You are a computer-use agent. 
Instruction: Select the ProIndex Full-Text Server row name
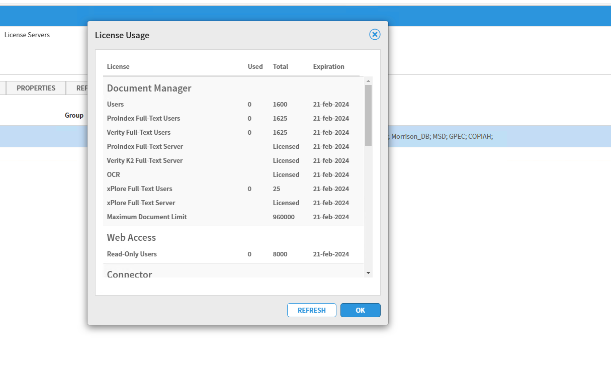(145, 146)
